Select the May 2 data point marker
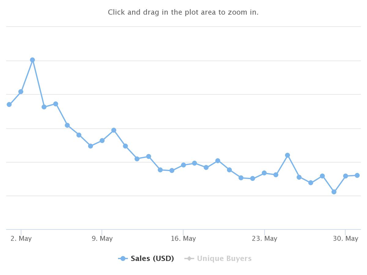367x275 pixels. (21, 92)
